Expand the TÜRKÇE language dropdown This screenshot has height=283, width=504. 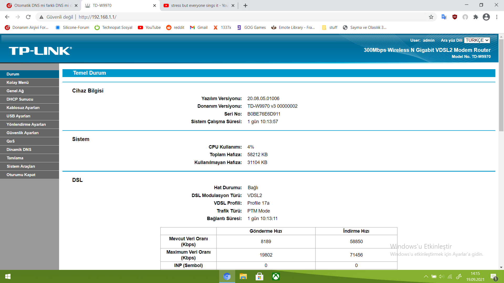click(x=477, y=40)
